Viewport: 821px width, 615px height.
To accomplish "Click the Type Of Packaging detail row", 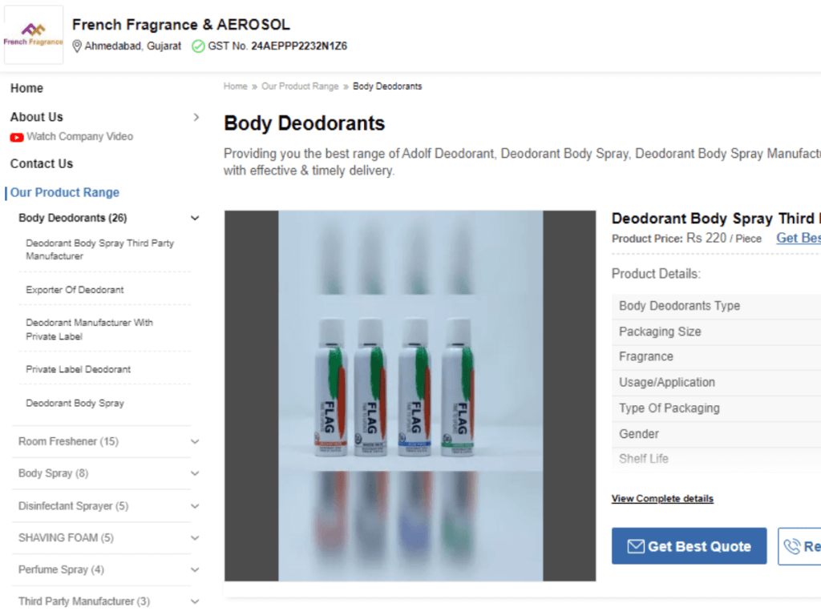I will click(x=716, y=408).
